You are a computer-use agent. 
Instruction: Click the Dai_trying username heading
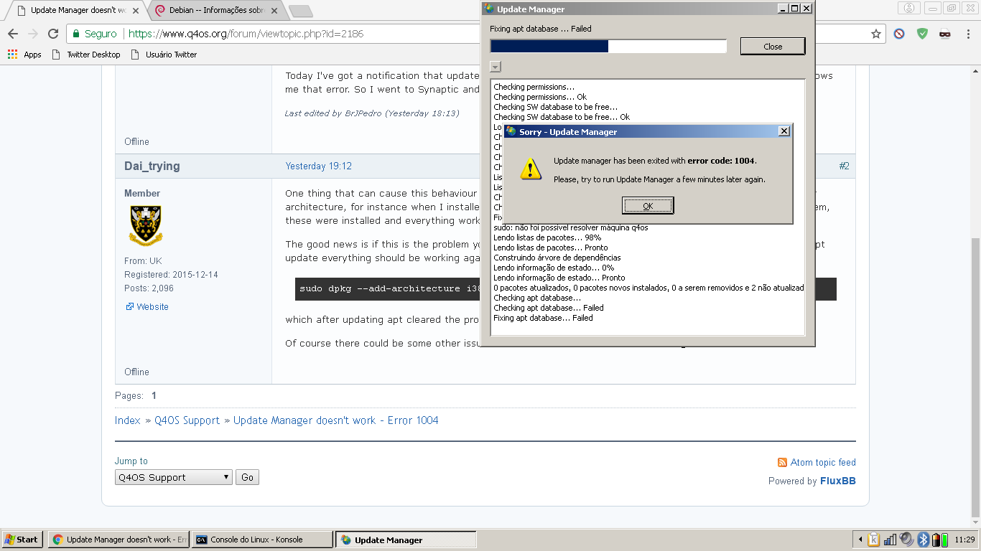click(x=152, y=166)
